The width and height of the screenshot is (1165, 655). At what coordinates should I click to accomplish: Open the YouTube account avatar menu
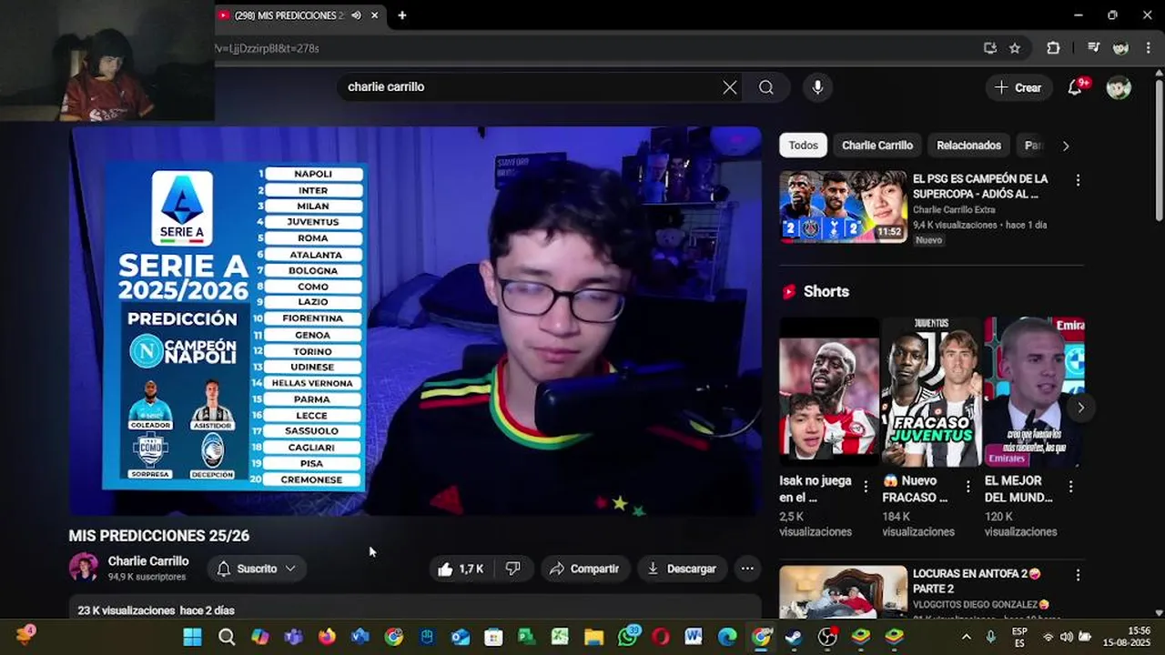[1119, 87]
